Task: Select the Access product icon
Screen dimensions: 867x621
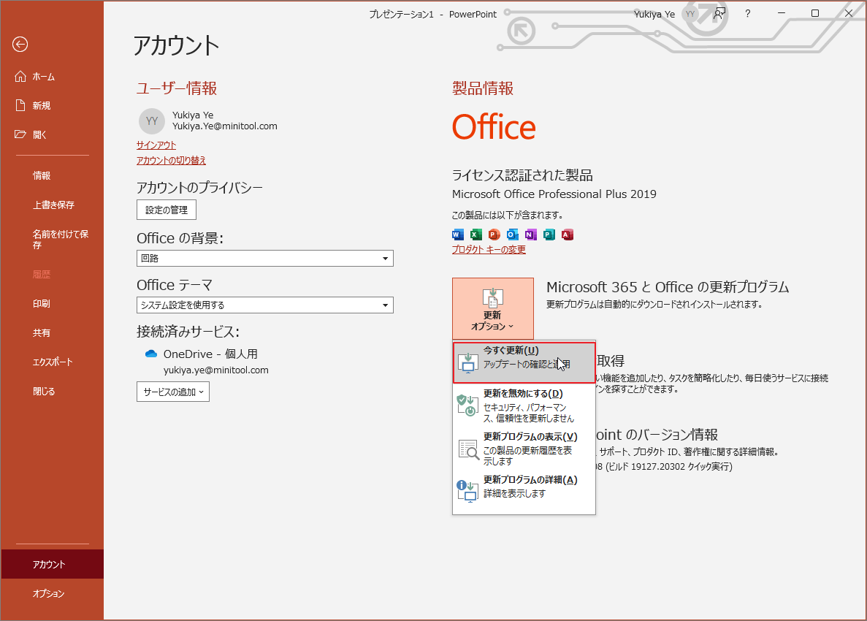Action: 568,235
